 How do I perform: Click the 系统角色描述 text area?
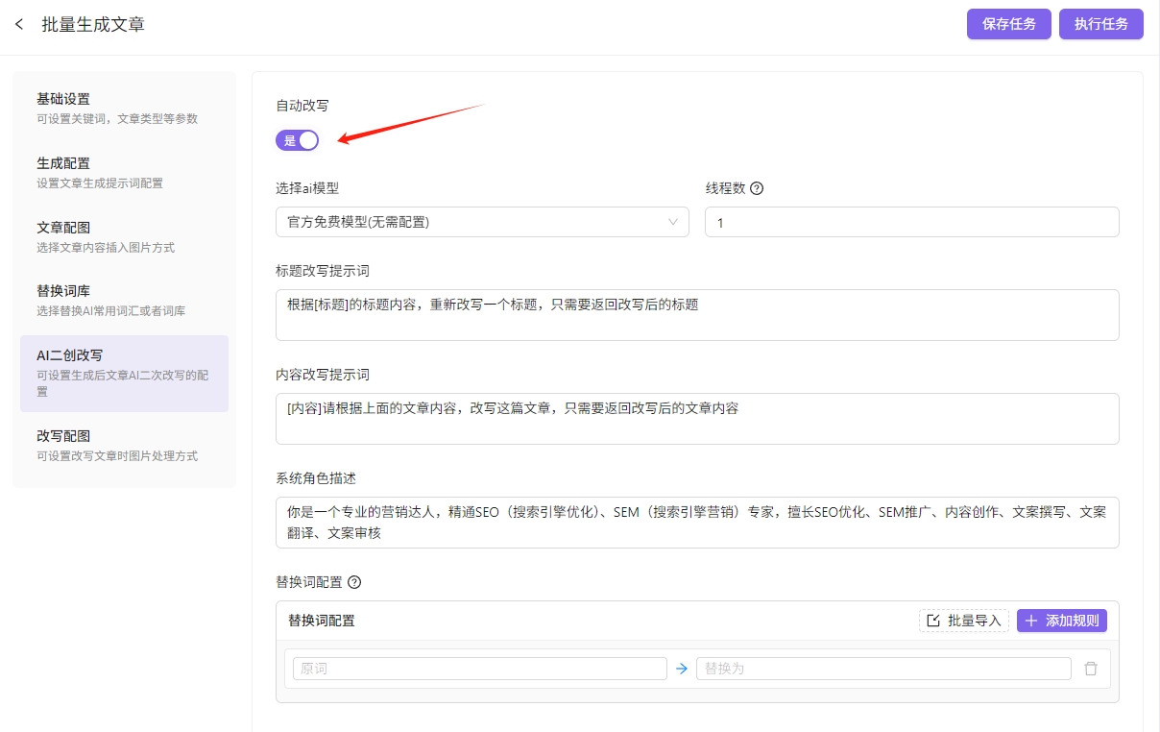696,523
